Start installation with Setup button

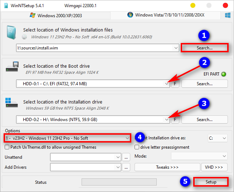pos(211,182)
